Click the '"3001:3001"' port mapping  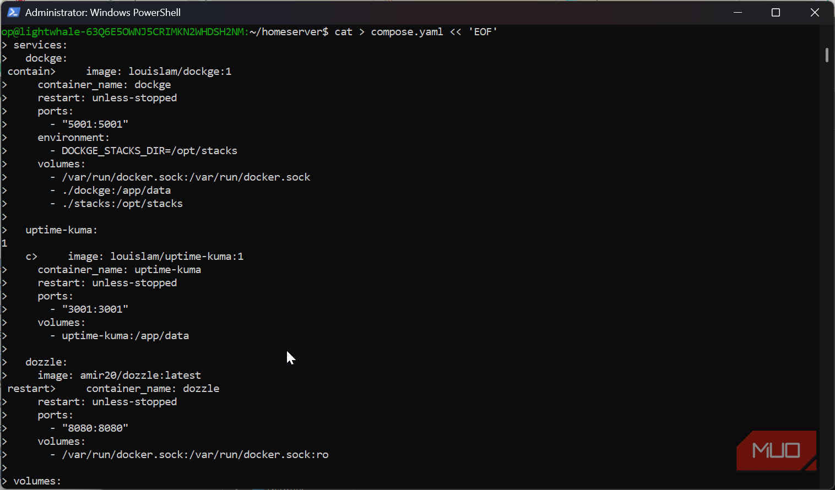pos(95,309)
